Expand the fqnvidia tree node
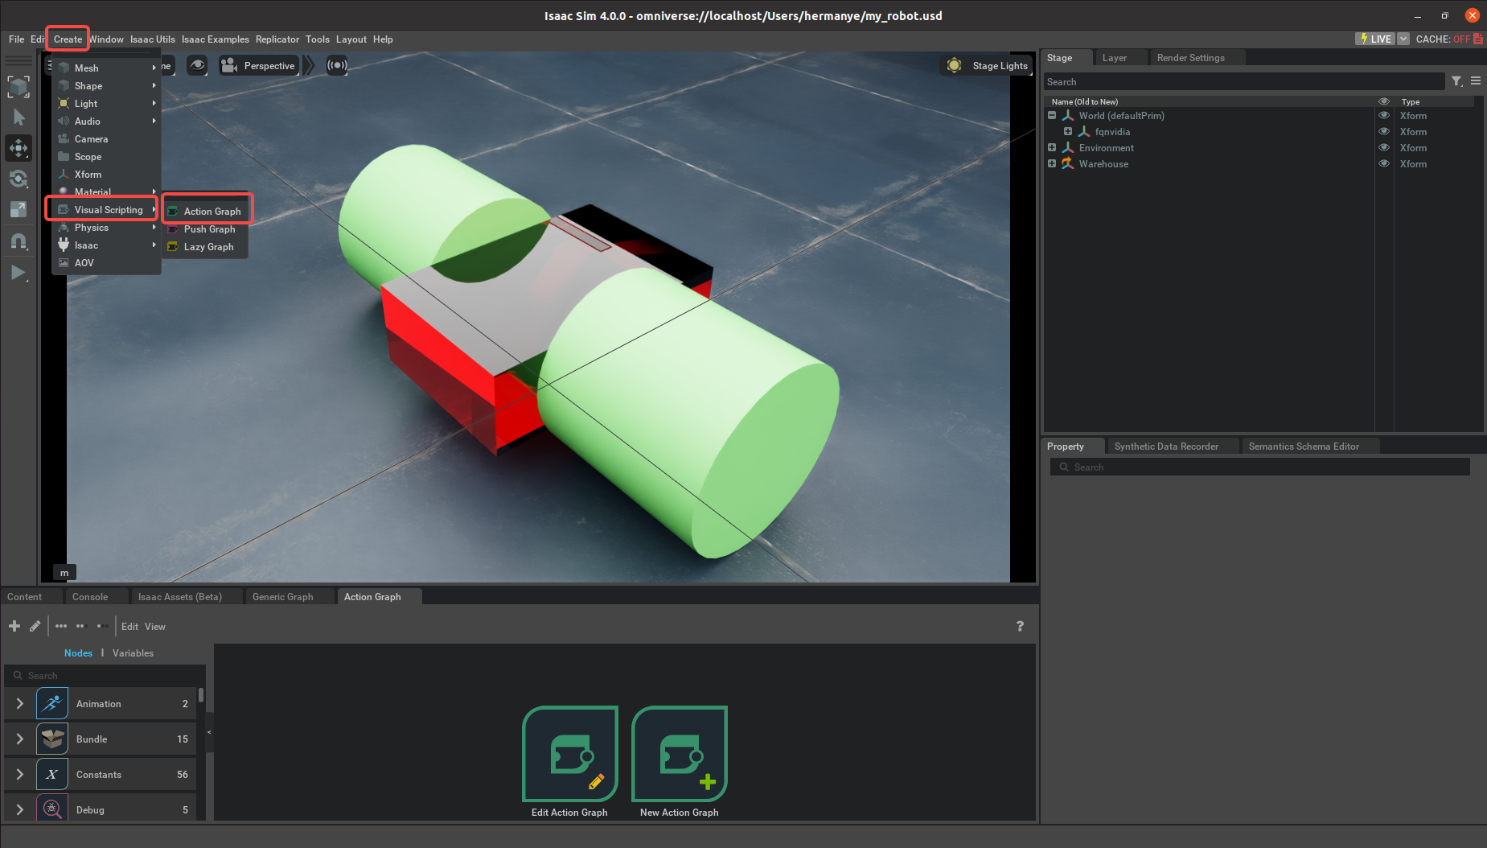 pos(1068,131)
